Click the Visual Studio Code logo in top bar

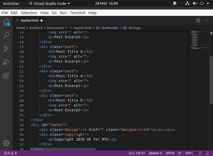pyautogui.click(x=30, y=3)
